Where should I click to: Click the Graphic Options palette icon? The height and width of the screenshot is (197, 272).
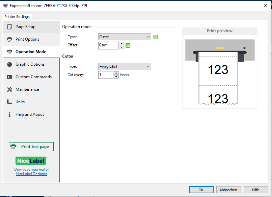(9, 64)
